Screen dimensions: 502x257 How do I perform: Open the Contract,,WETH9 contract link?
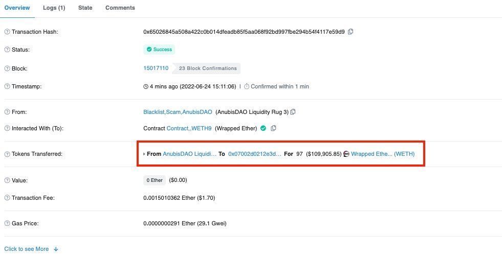[x=189, y=128]
